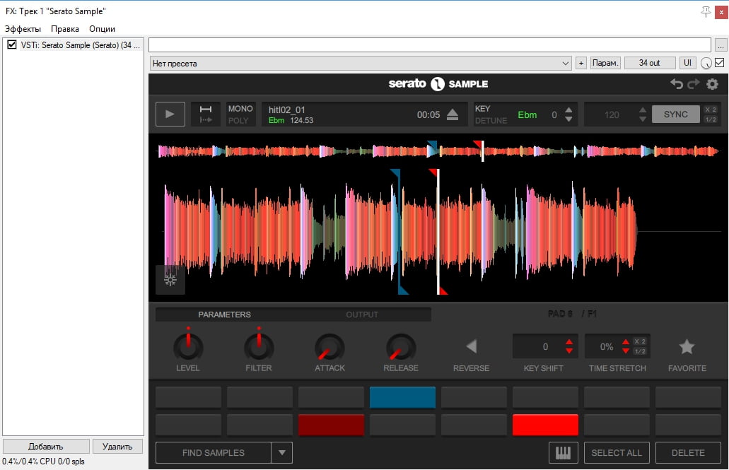Click the FILTER knob
Screen dimensions: 729x470
coord(259,347)
